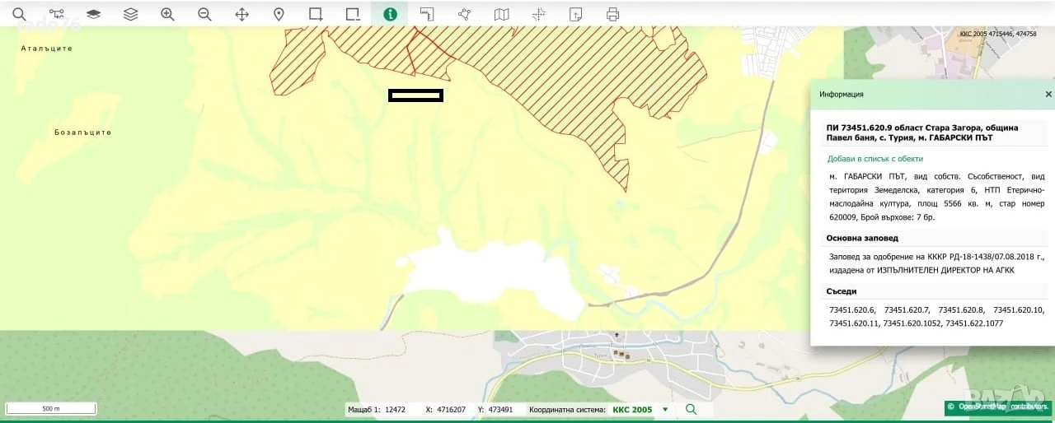Click the Y coordinate value 473491

[x=500, y=410]
